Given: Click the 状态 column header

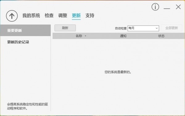Looking at the screenshot, I should (161, 36).
